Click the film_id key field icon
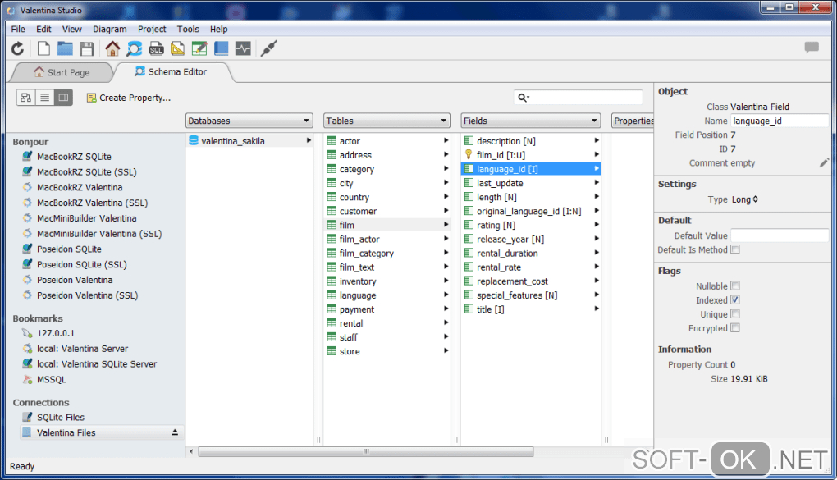837x480 pixels. tap(469, 155)
